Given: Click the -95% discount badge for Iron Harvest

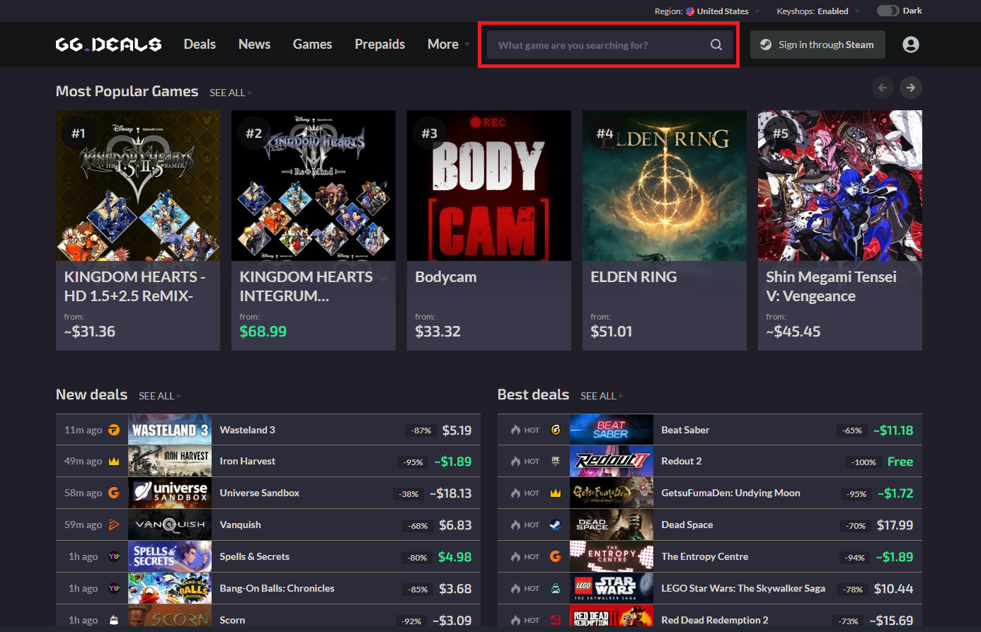Looking at the screenshot, I should point(413,462).
